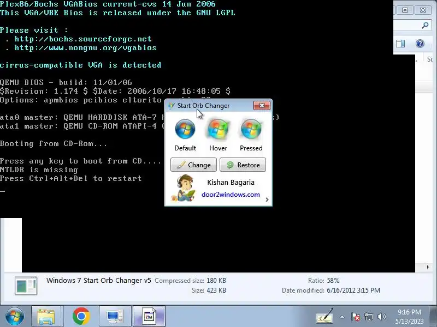Show hidden system tray icons
The image size is (437, 327).
[x=342, y=317]
